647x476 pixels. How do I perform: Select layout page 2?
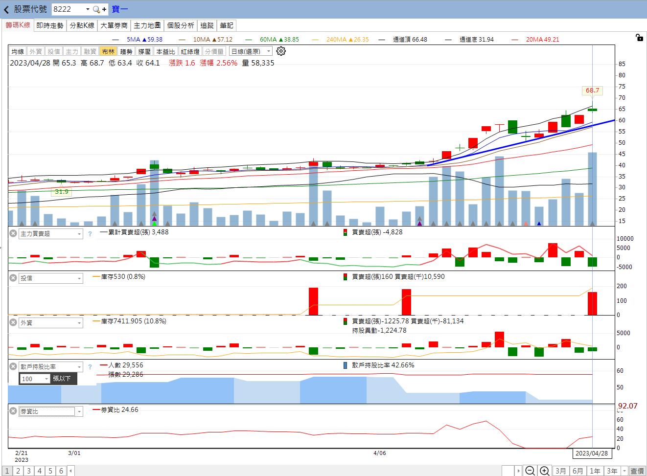pyautogui.click(x=18, y=471)
